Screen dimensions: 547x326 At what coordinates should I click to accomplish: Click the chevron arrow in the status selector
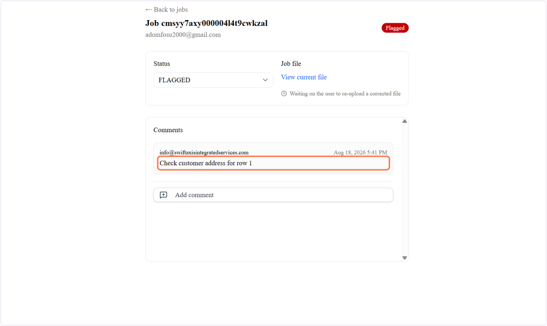[265, 80]
